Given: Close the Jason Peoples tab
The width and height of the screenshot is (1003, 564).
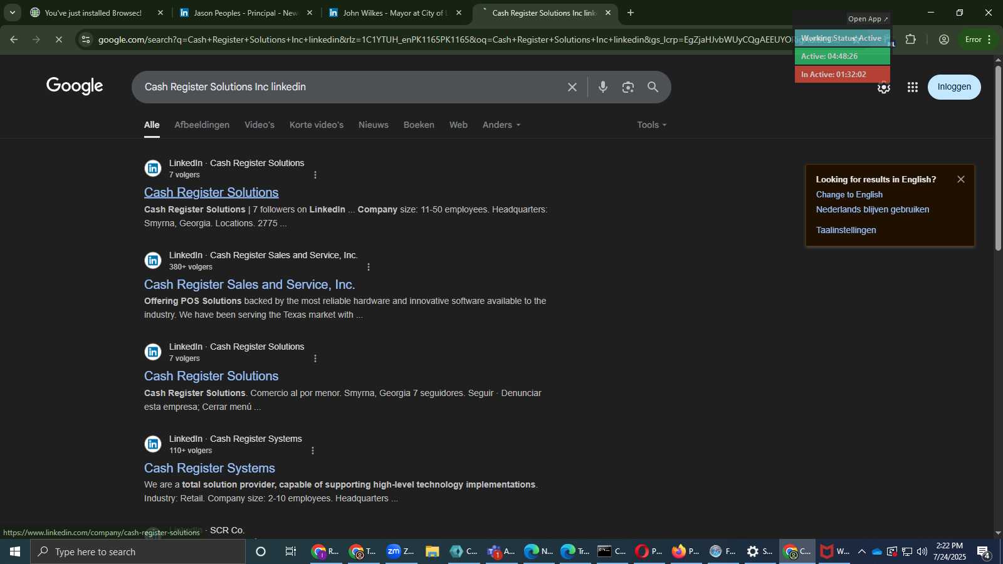Looking at the screenshot, I should pyautogui.click(x=310, y=13).
